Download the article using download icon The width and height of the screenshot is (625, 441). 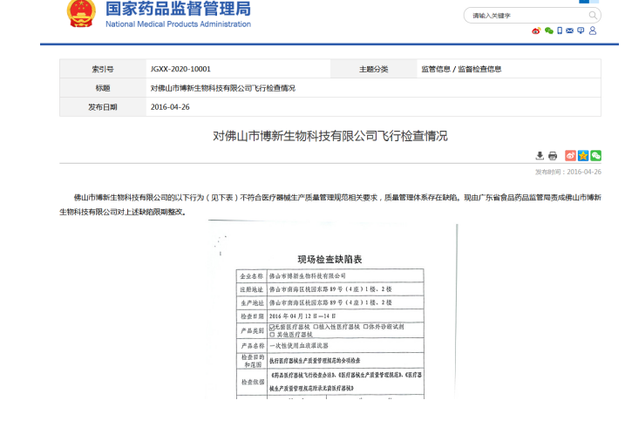(x=540, y=155)
